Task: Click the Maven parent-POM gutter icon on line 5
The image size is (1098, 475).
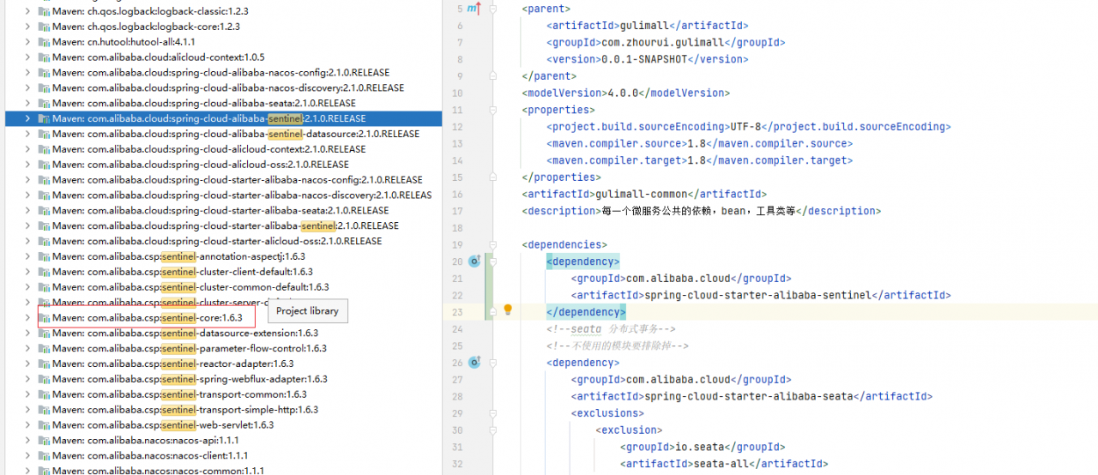Action: coord(474,9)
